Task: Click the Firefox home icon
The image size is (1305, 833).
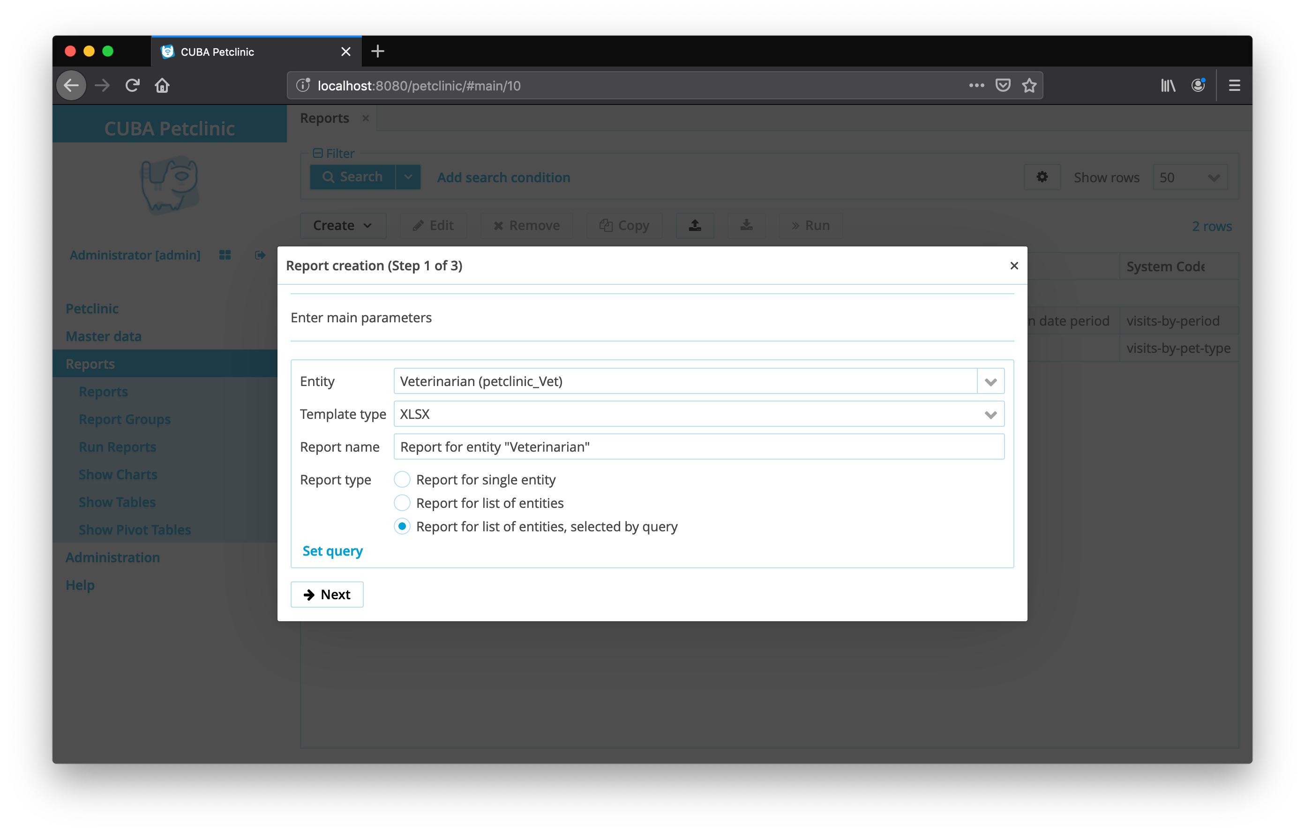Action: point(162,86)
